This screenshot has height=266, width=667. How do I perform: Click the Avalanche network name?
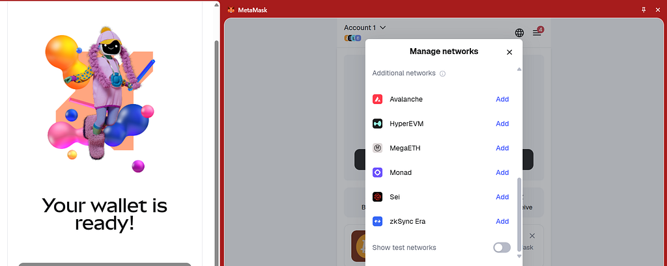406,99
